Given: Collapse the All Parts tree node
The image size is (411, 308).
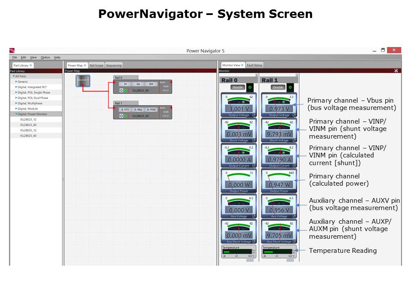Looking at the screenshot, I should point(14,76).
